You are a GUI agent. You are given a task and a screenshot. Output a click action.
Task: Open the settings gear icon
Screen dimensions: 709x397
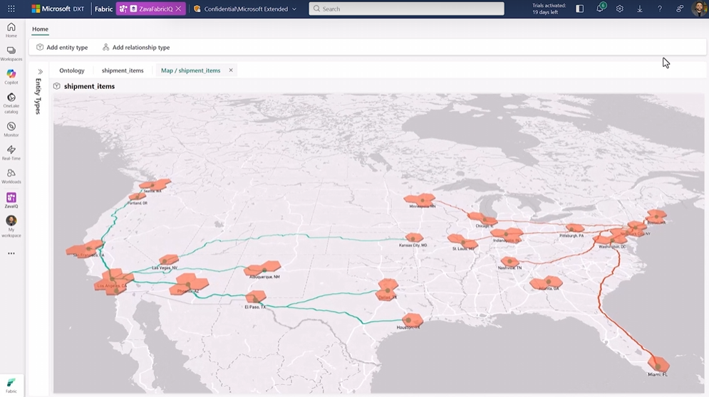[620, 9]
